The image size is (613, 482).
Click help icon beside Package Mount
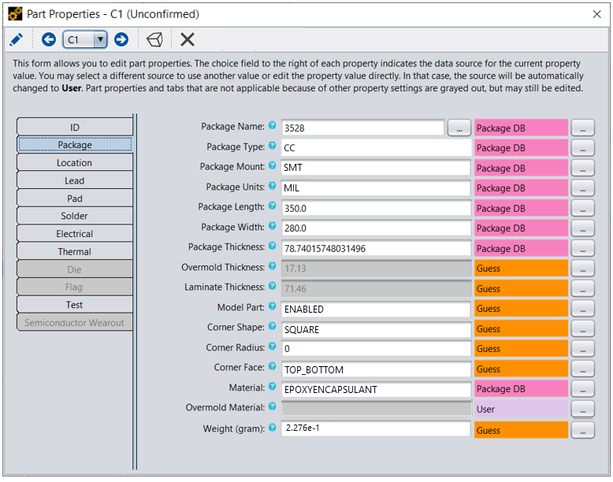pos(273,165)
